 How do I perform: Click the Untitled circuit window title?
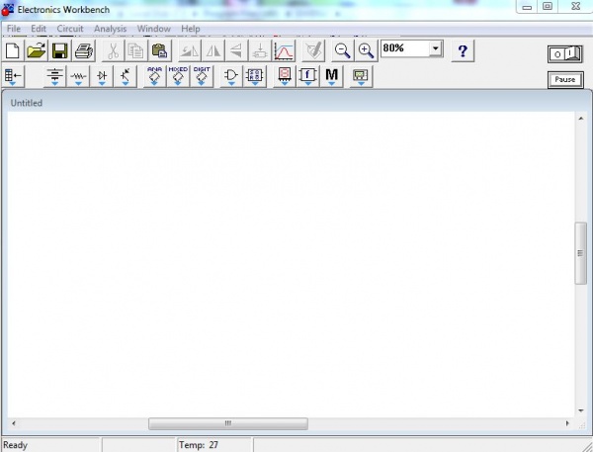point(27,103)
